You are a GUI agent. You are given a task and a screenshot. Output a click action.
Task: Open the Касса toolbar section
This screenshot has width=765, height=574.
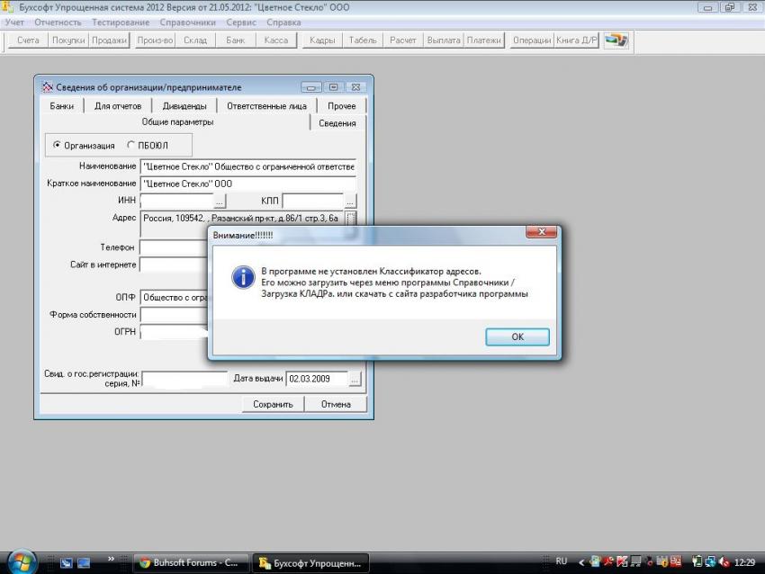click(x=275, y=40)
